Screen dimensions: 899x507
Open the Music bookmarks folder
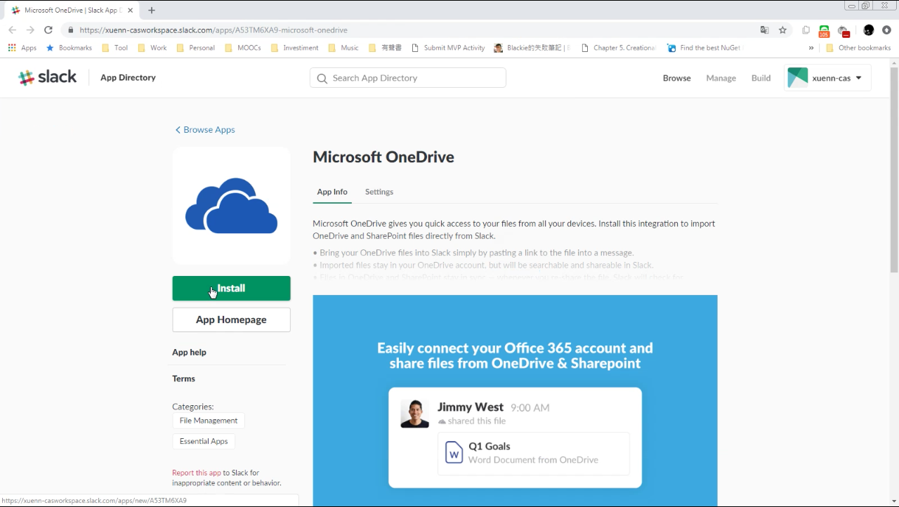(x=343, y=48)
